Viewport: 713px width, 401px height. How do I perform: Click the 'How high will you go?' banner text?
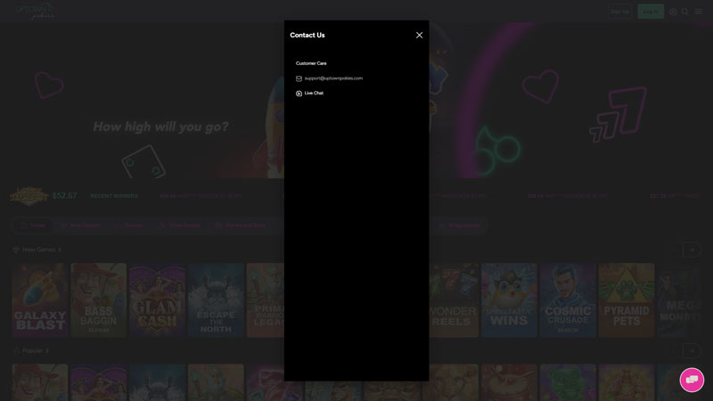(x=160, y=127)
